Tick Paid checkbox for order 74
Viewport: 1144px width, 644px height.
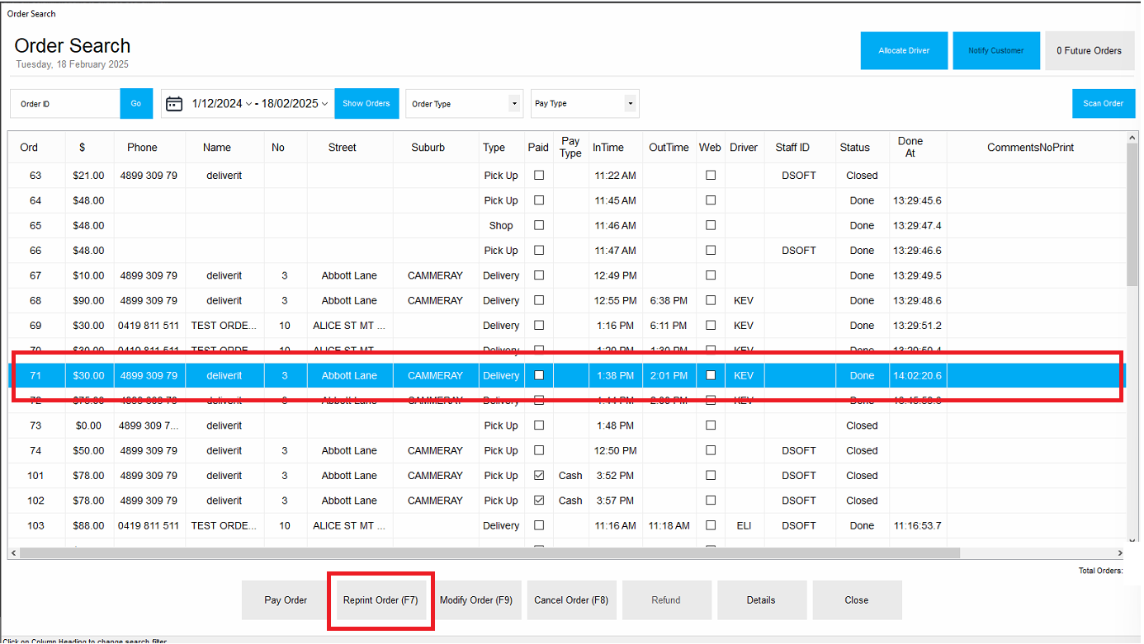tap(539, 450)
